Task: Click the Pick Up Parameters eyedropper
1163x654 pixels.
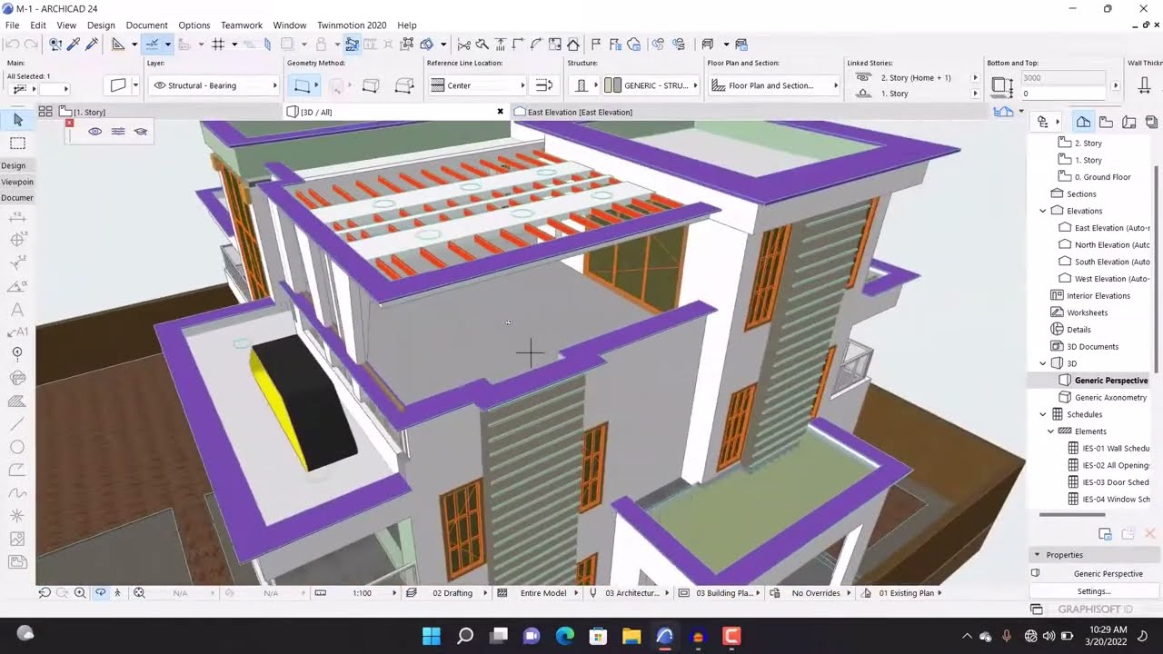Action: pyautogui.click(x=74, y=44)
